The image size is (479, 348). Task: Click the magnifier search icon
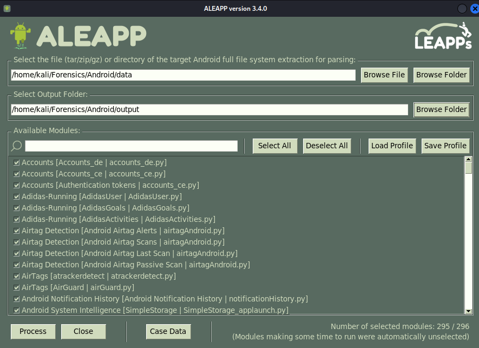[16, 146]
